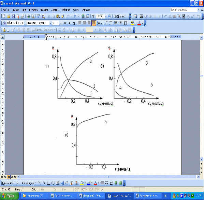Open the paragraph style dropdown
The height and width of the screenshot is (200, 204).
pos(25,23)
